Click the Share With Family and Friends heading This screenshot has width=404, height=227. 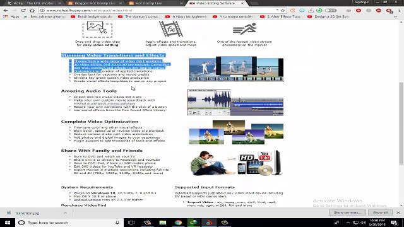click(102, 151)
